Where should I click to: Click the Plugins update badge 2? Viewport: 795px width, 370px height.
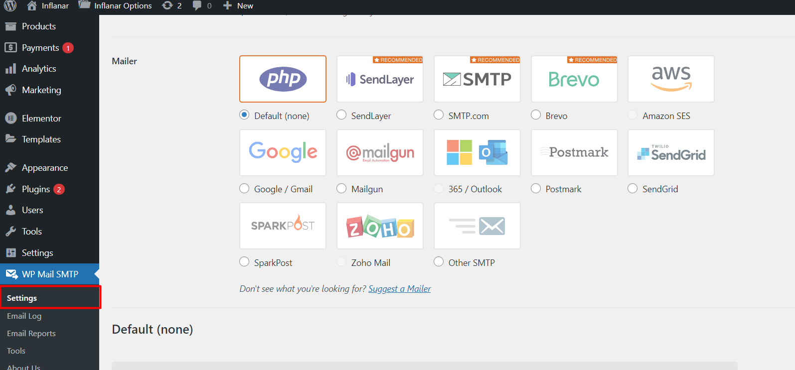pos(59,189)
